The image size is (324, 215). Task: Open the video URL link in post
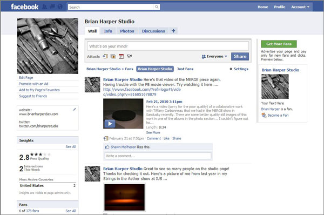(x=142, y=92)
